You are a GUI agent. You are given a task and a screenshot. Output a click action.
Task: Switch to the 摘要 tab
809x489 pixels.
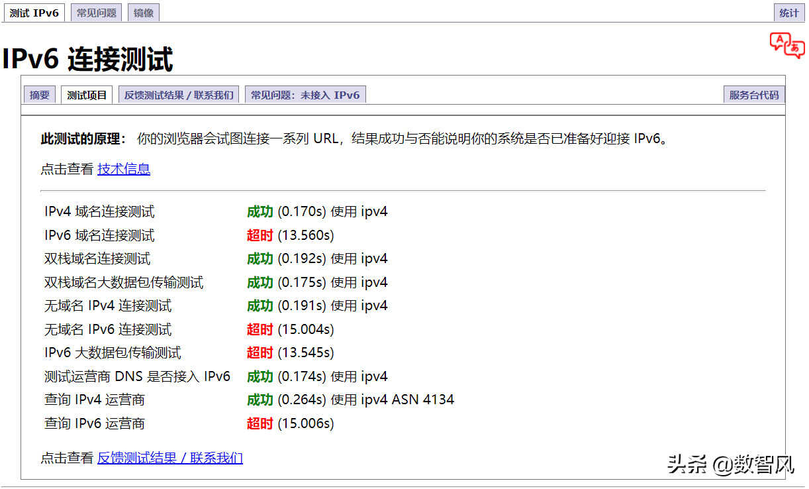tap(40, 95)
